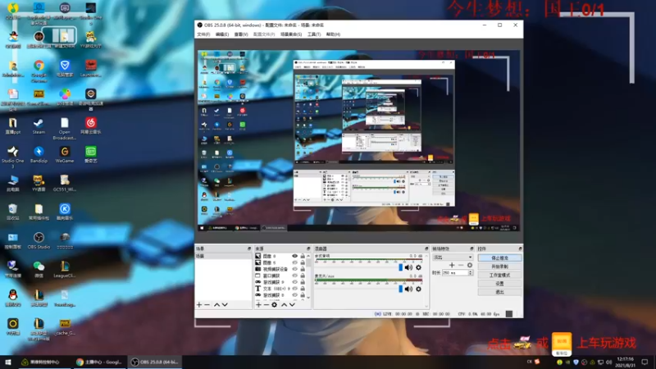
Task: Open the 淡出 transition type dropdown
Action: [x=453, y=257]
